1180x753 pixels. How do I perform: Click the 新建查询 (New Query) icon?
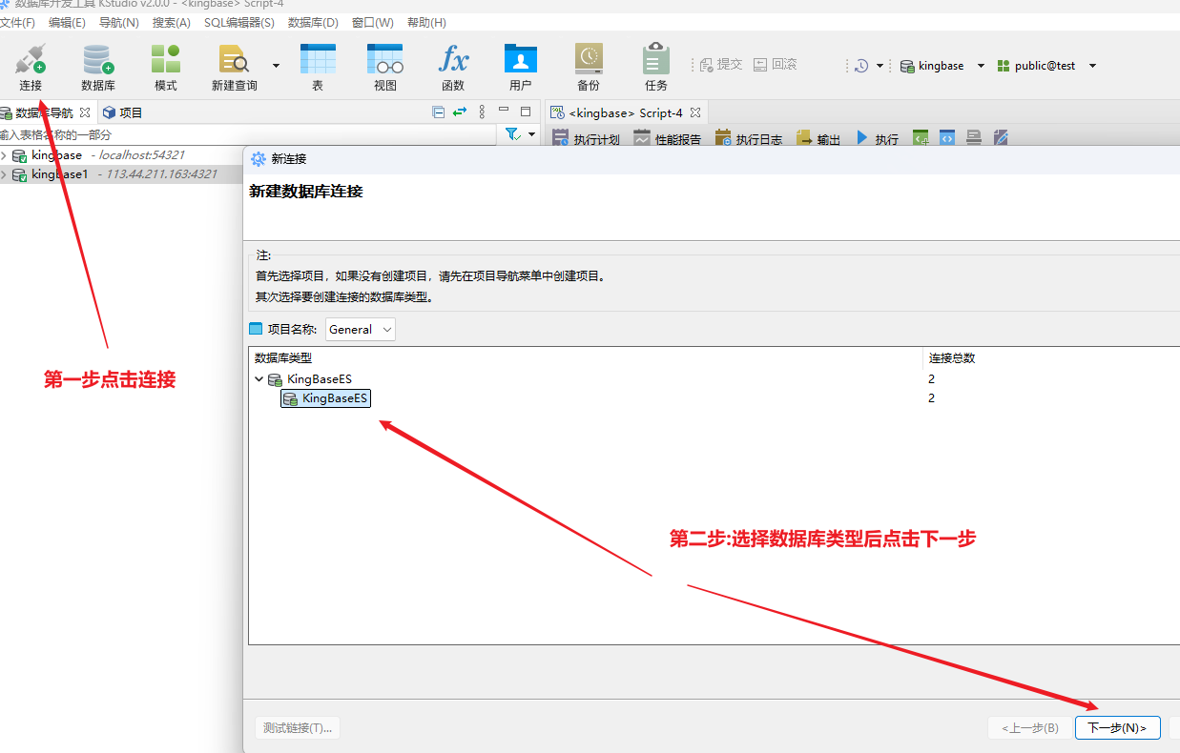[x=234, y=67]
